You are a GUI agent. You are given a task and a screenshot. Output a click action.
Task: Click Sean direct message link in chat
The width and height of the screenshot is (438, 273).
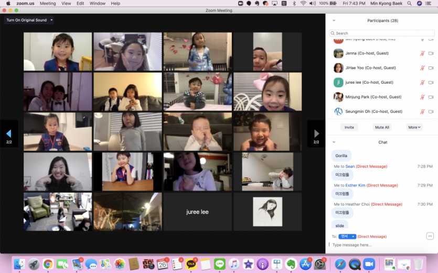click(350, 166)
